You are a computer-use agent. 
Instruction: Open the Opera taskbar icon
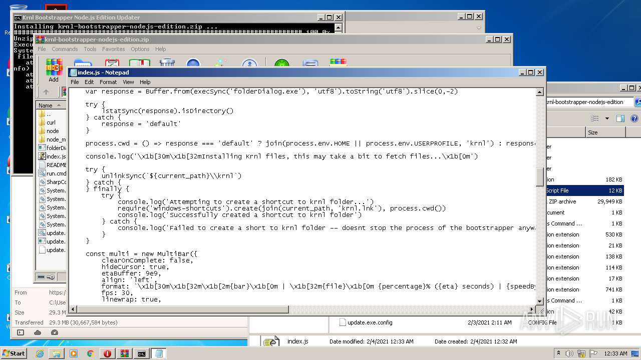(108, 353)
